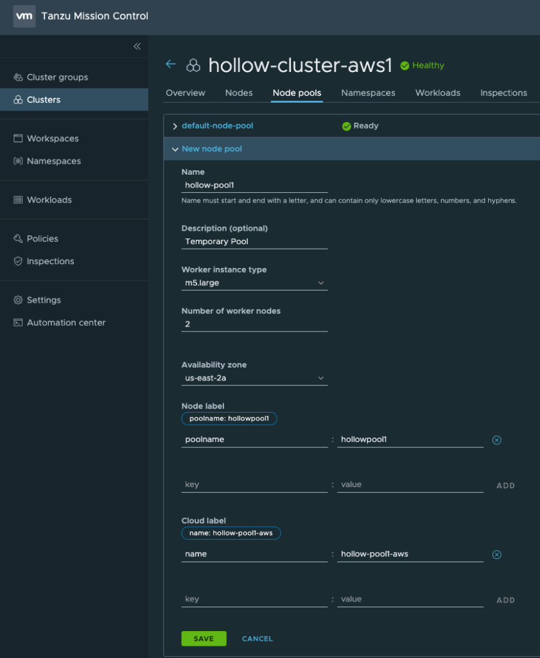The image size is (540, 658).
Task: Open Settings in the sidebar
Action: pos(44,300)
